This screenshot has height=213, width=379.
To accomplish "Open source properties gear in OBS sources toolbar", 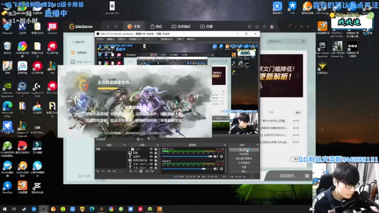I will coord(141,171).
